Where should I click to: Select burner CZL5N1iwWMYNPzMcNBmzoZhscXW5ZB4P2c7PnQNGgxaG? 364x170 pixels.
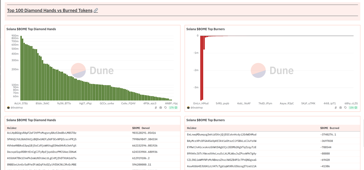coord(222,160)
